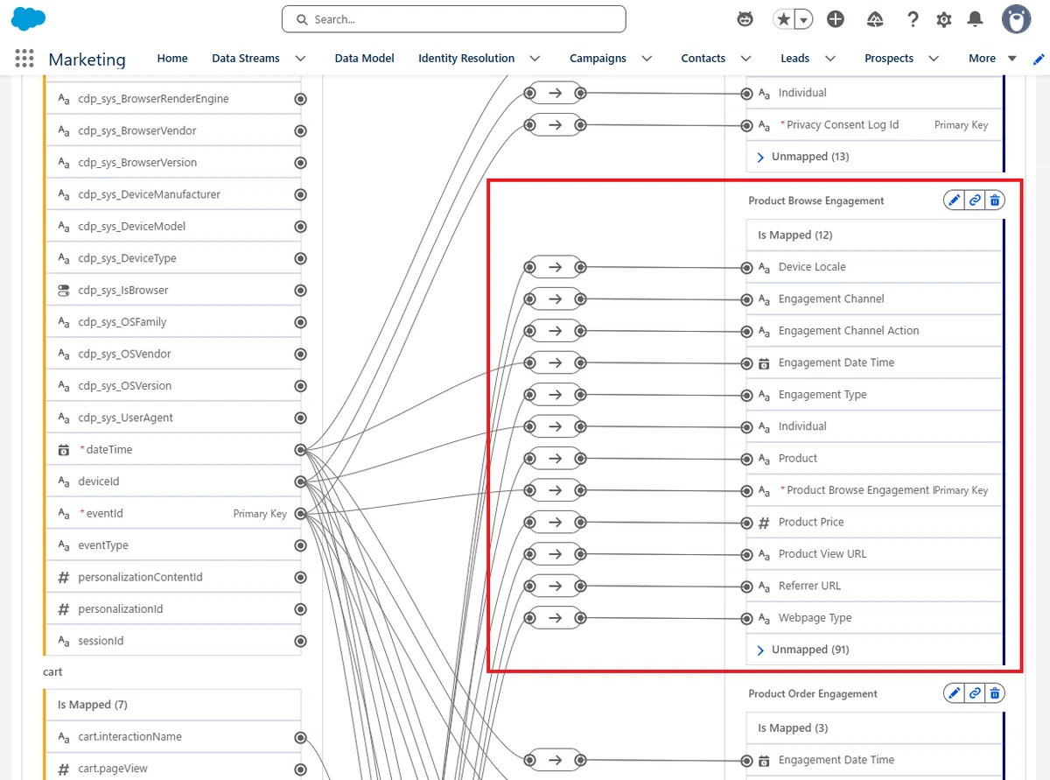Expand the Unmapped (91) section

tap(760, 650)
